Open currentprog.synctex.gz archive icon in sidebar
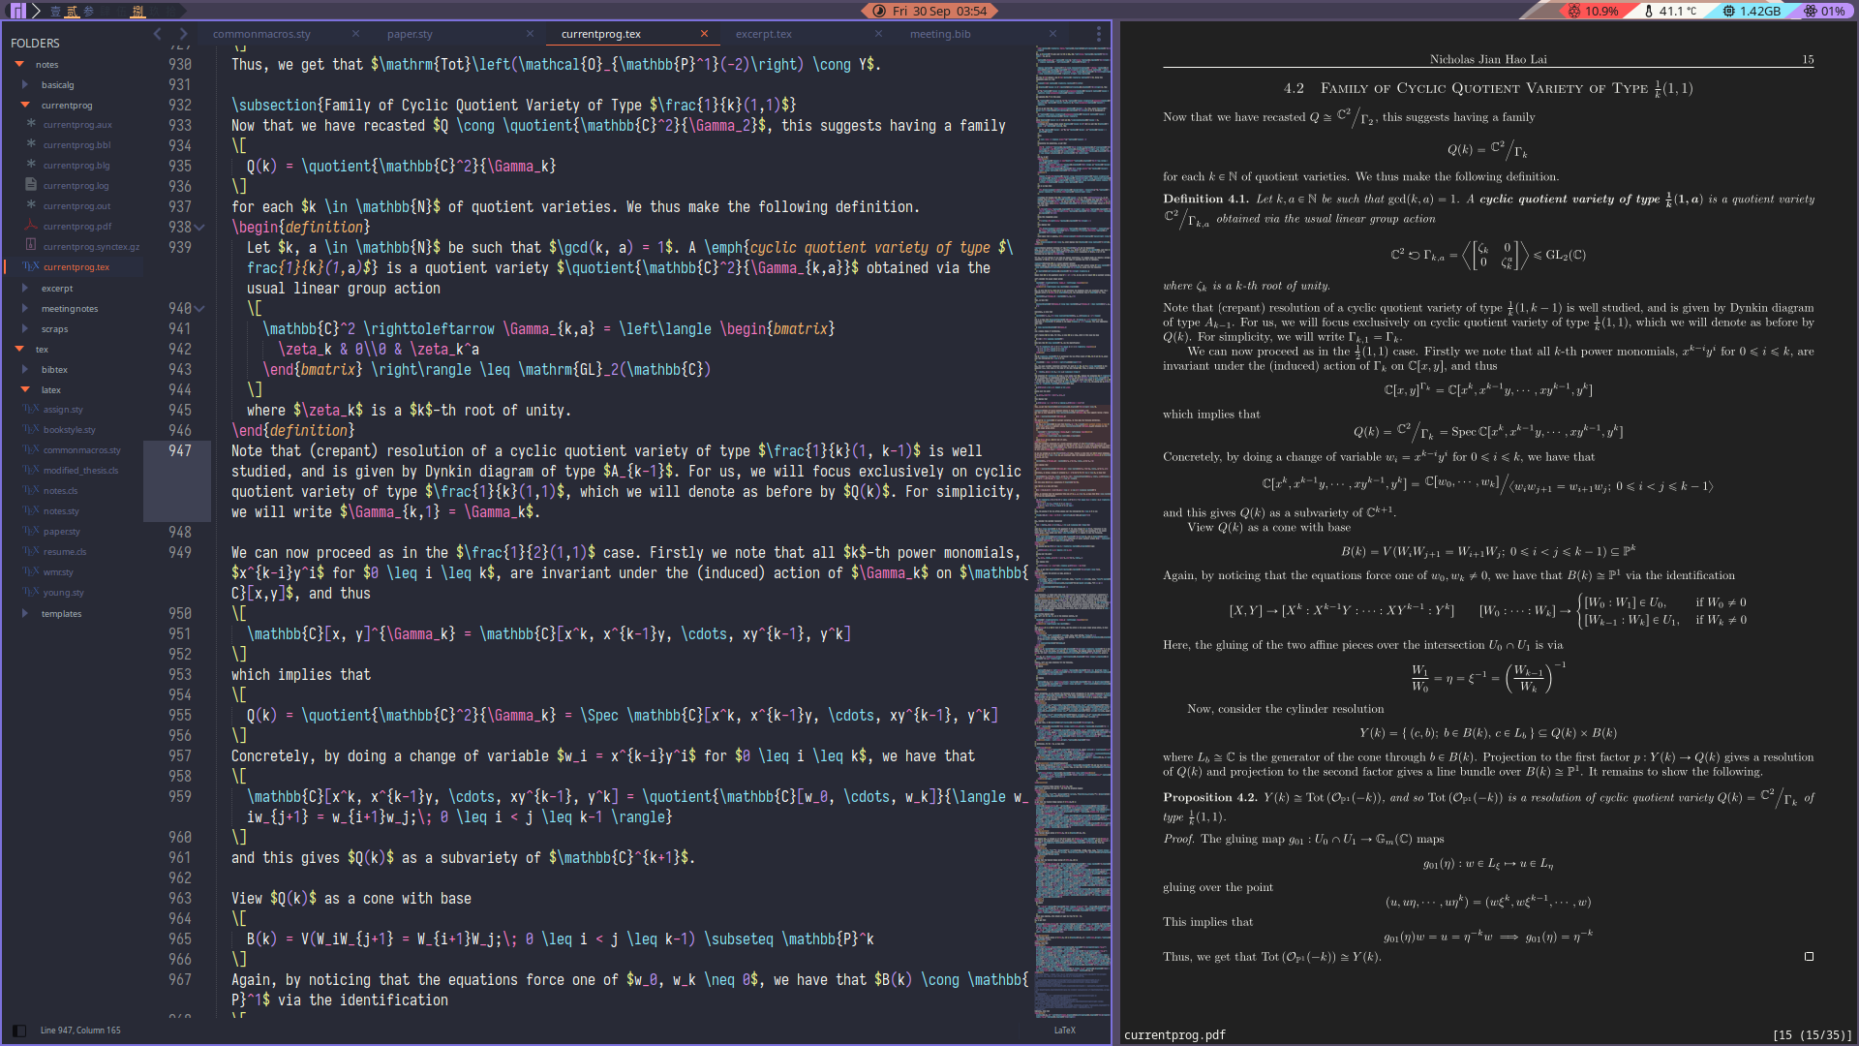This screenshot has height=1046, width=1859. pyautogui.click(x=31, y=246)
